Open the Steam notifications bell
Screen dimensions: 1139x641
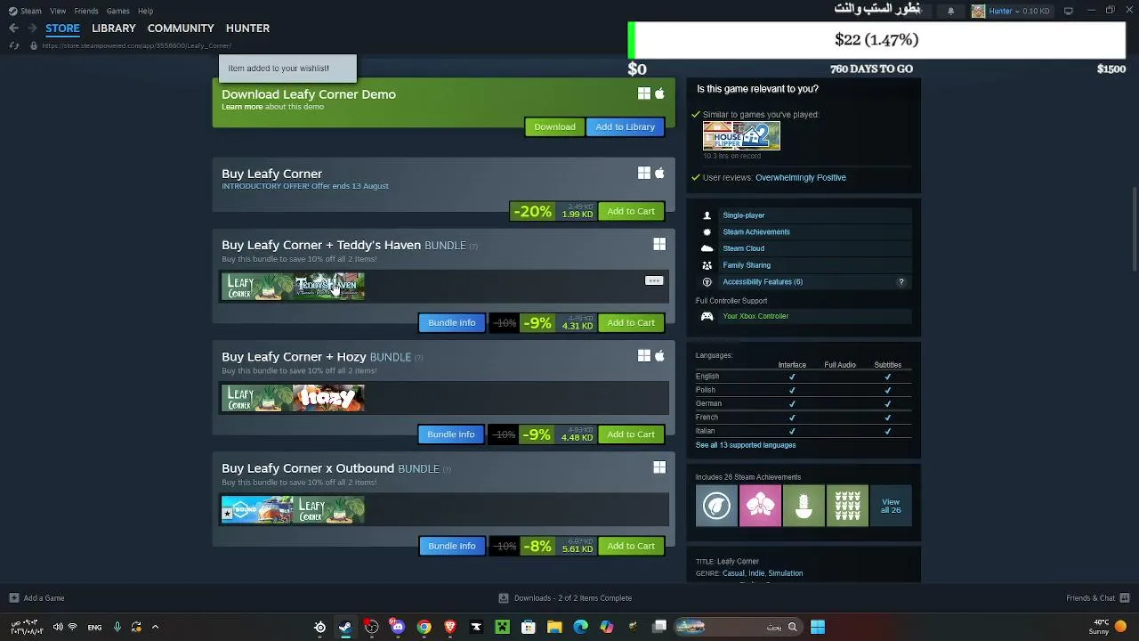[x=950, y=11]
